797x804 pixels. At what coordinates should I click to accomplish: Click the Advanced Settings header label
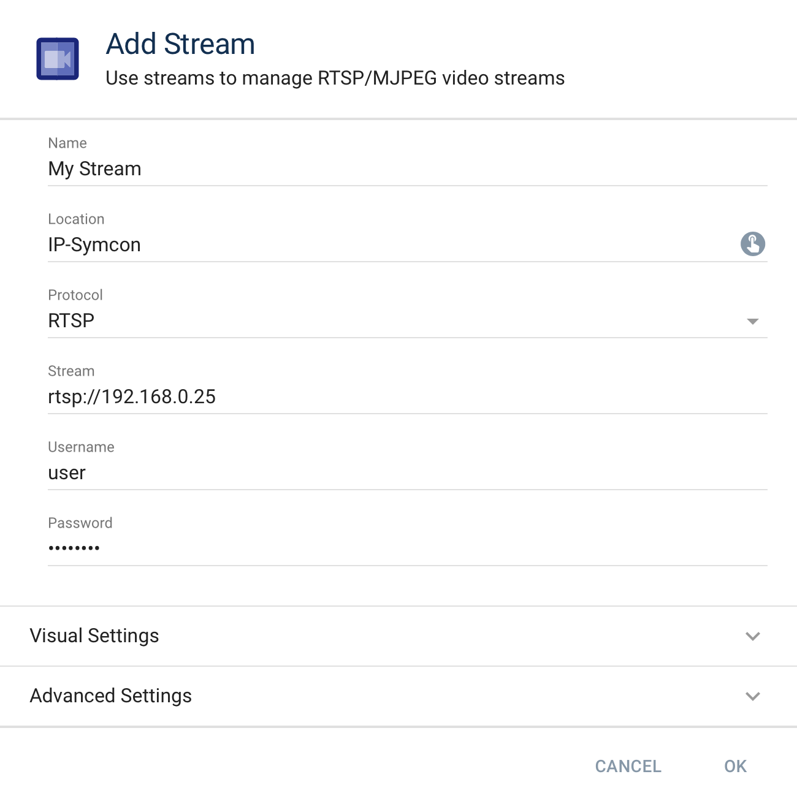coord(111,696)
